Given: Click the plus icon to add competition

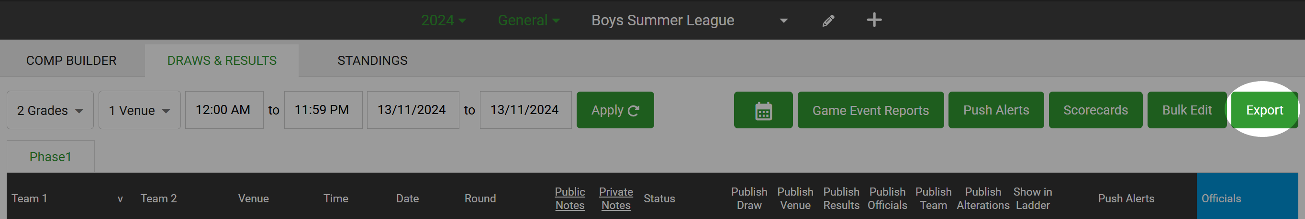Looking at the screenshot, I should click(x=874, y=20).
